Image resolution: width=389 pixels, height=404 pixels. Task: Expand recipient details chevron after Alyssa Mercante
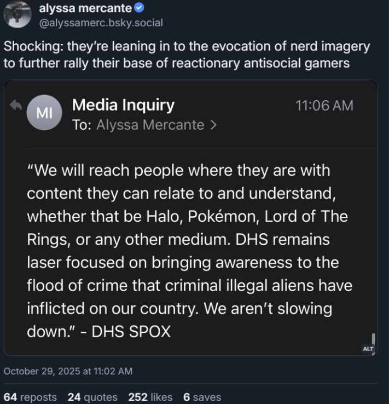tap(214, 125)
